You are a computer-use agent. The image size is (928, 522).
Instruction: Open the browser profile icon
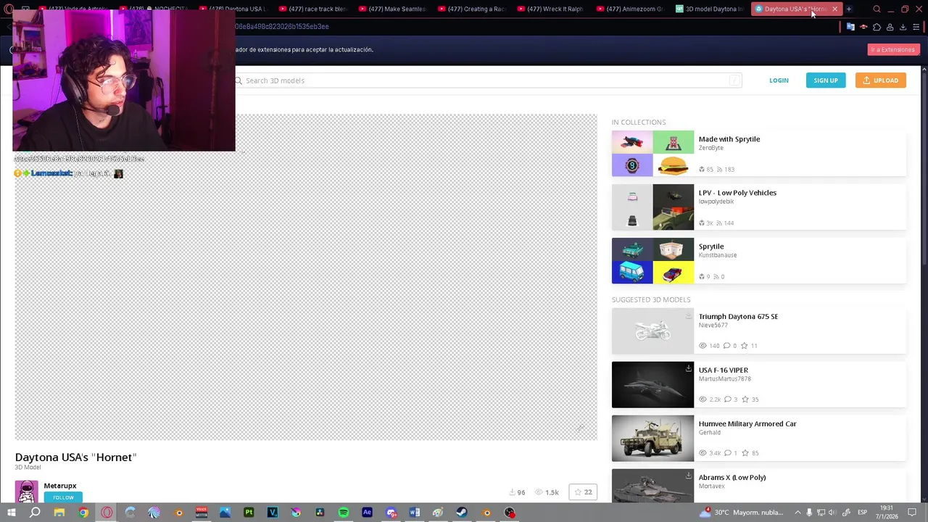[x=890, y=27]
